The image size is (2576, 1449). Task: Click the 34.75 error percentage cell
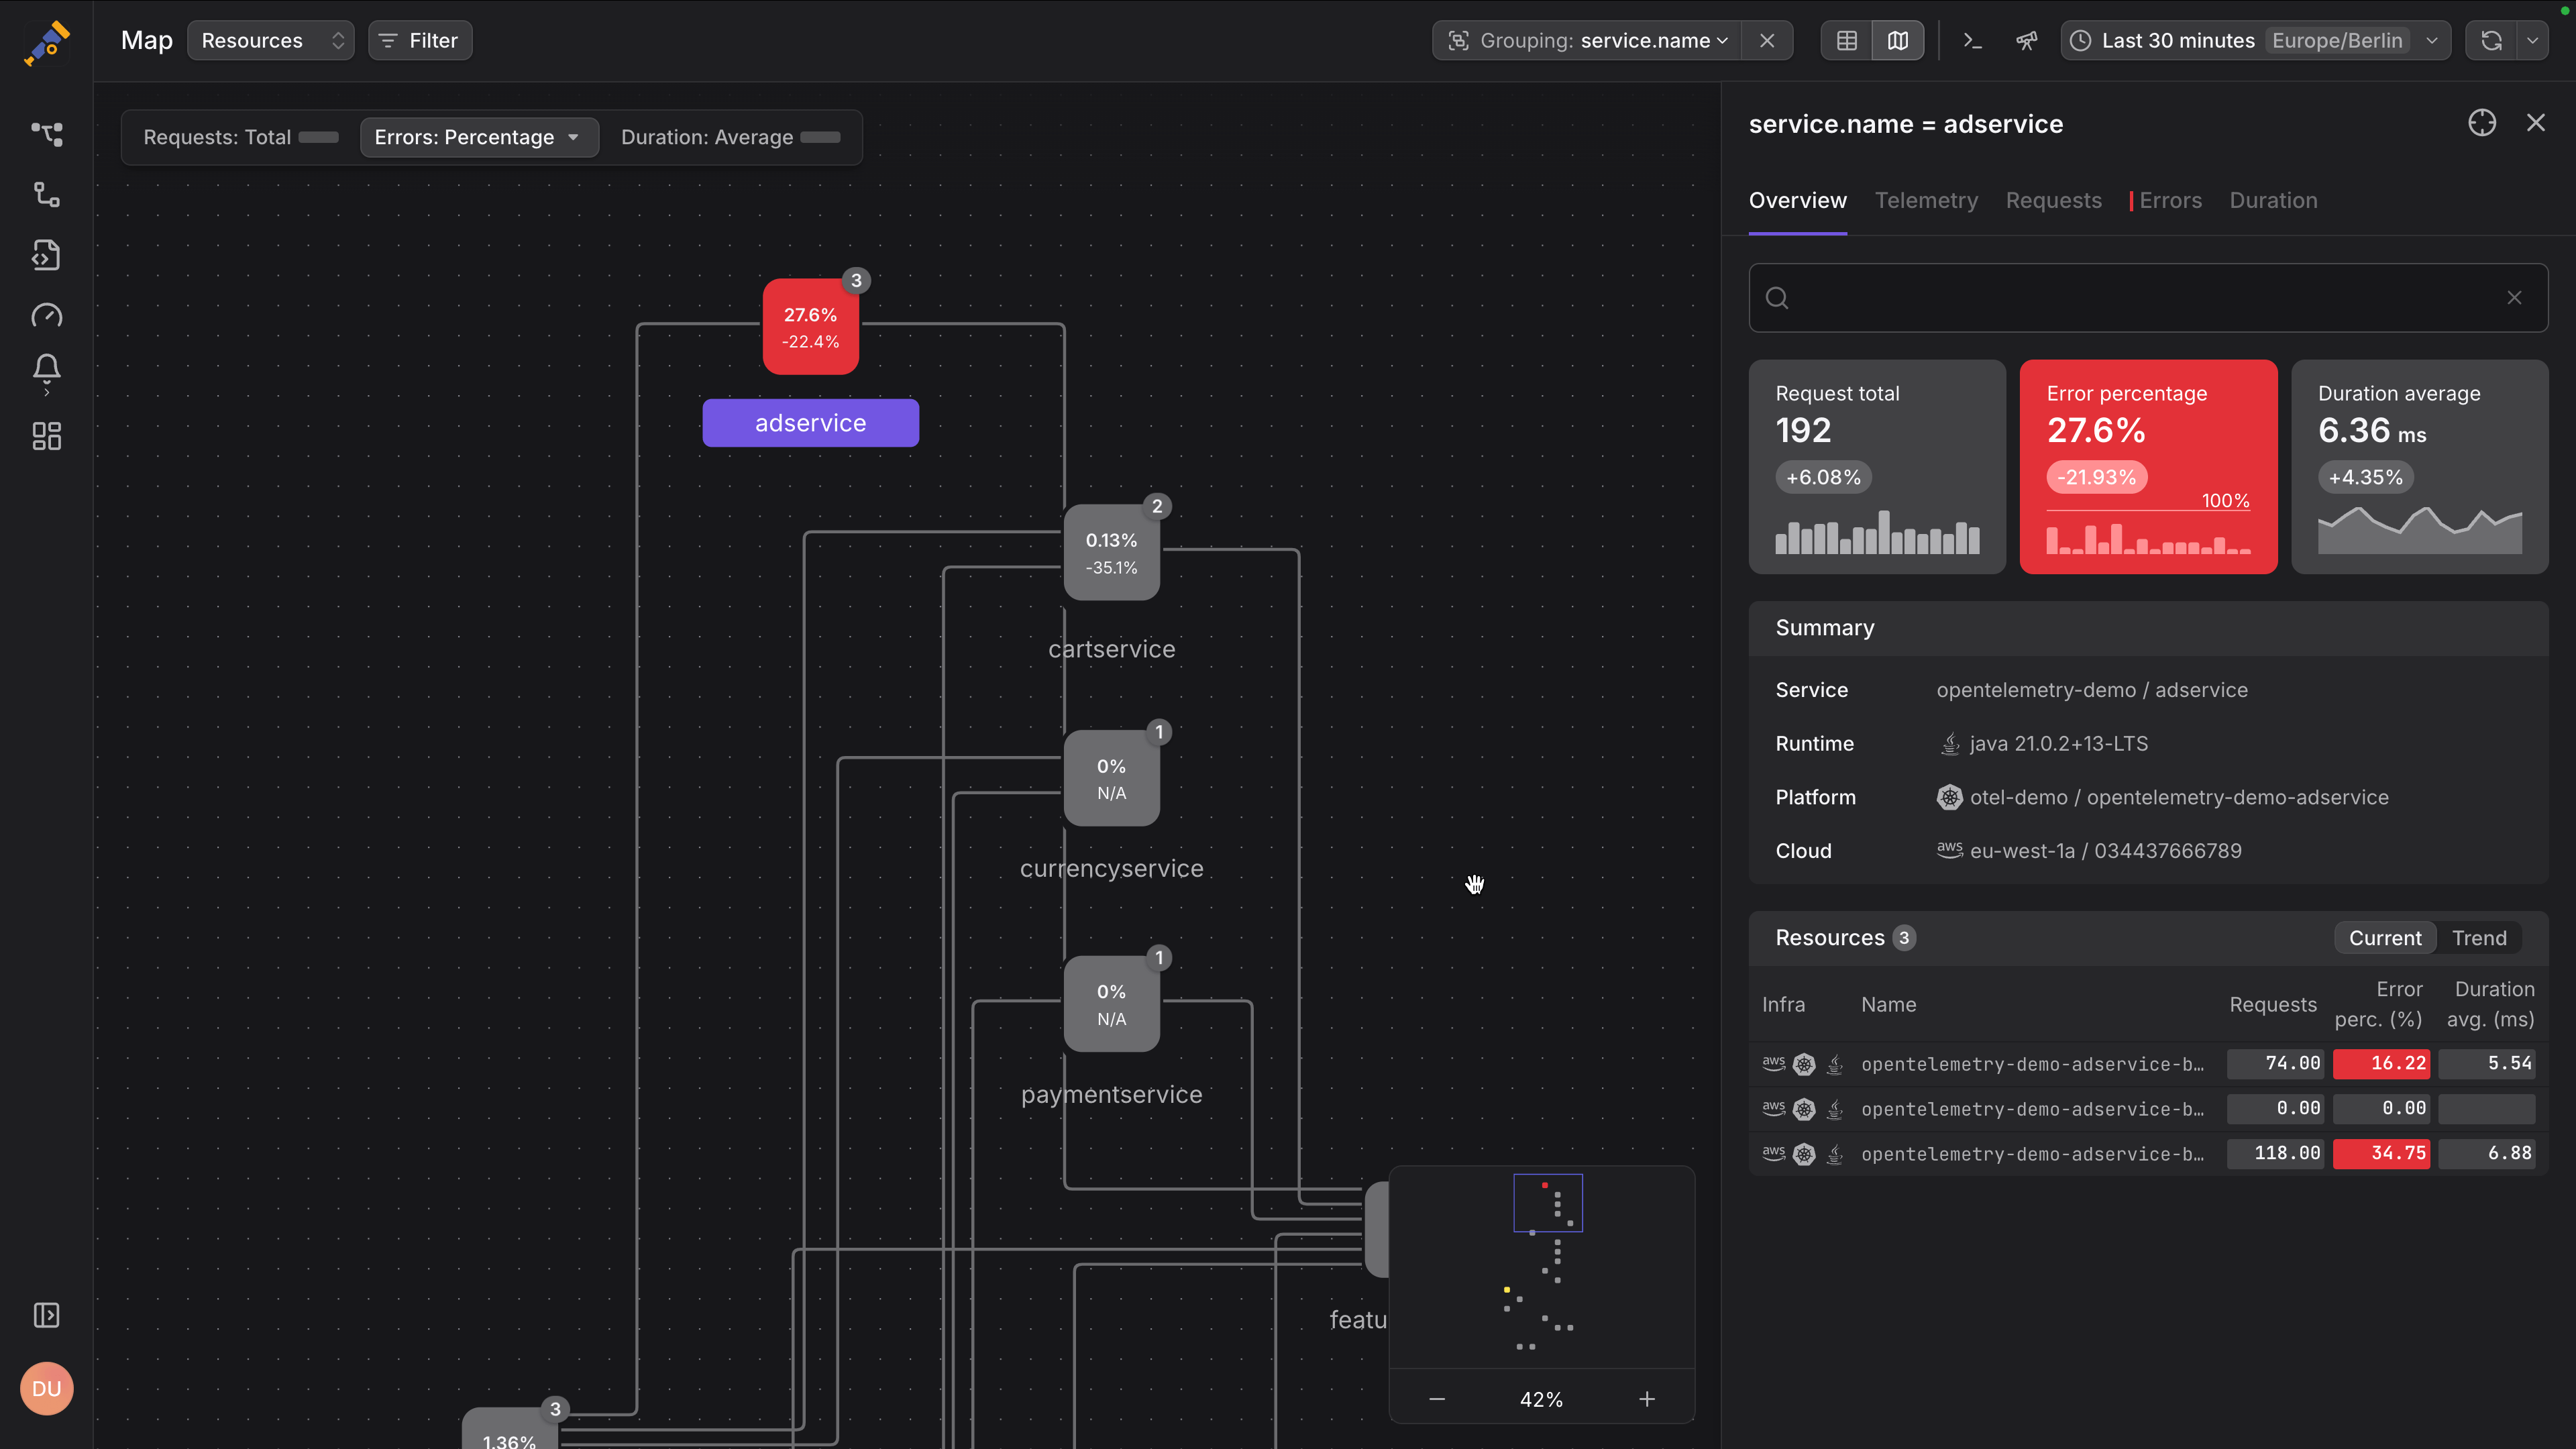tap(2381, 1153)
